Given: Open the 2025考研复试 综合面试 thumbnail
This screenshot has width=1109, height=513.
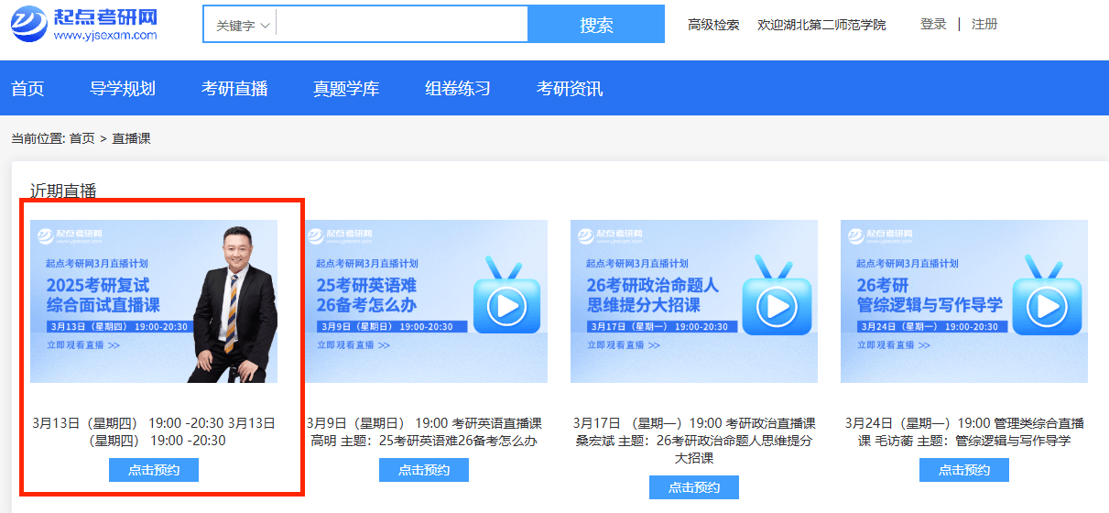Looking at the screenshot, I should [154, 301].
